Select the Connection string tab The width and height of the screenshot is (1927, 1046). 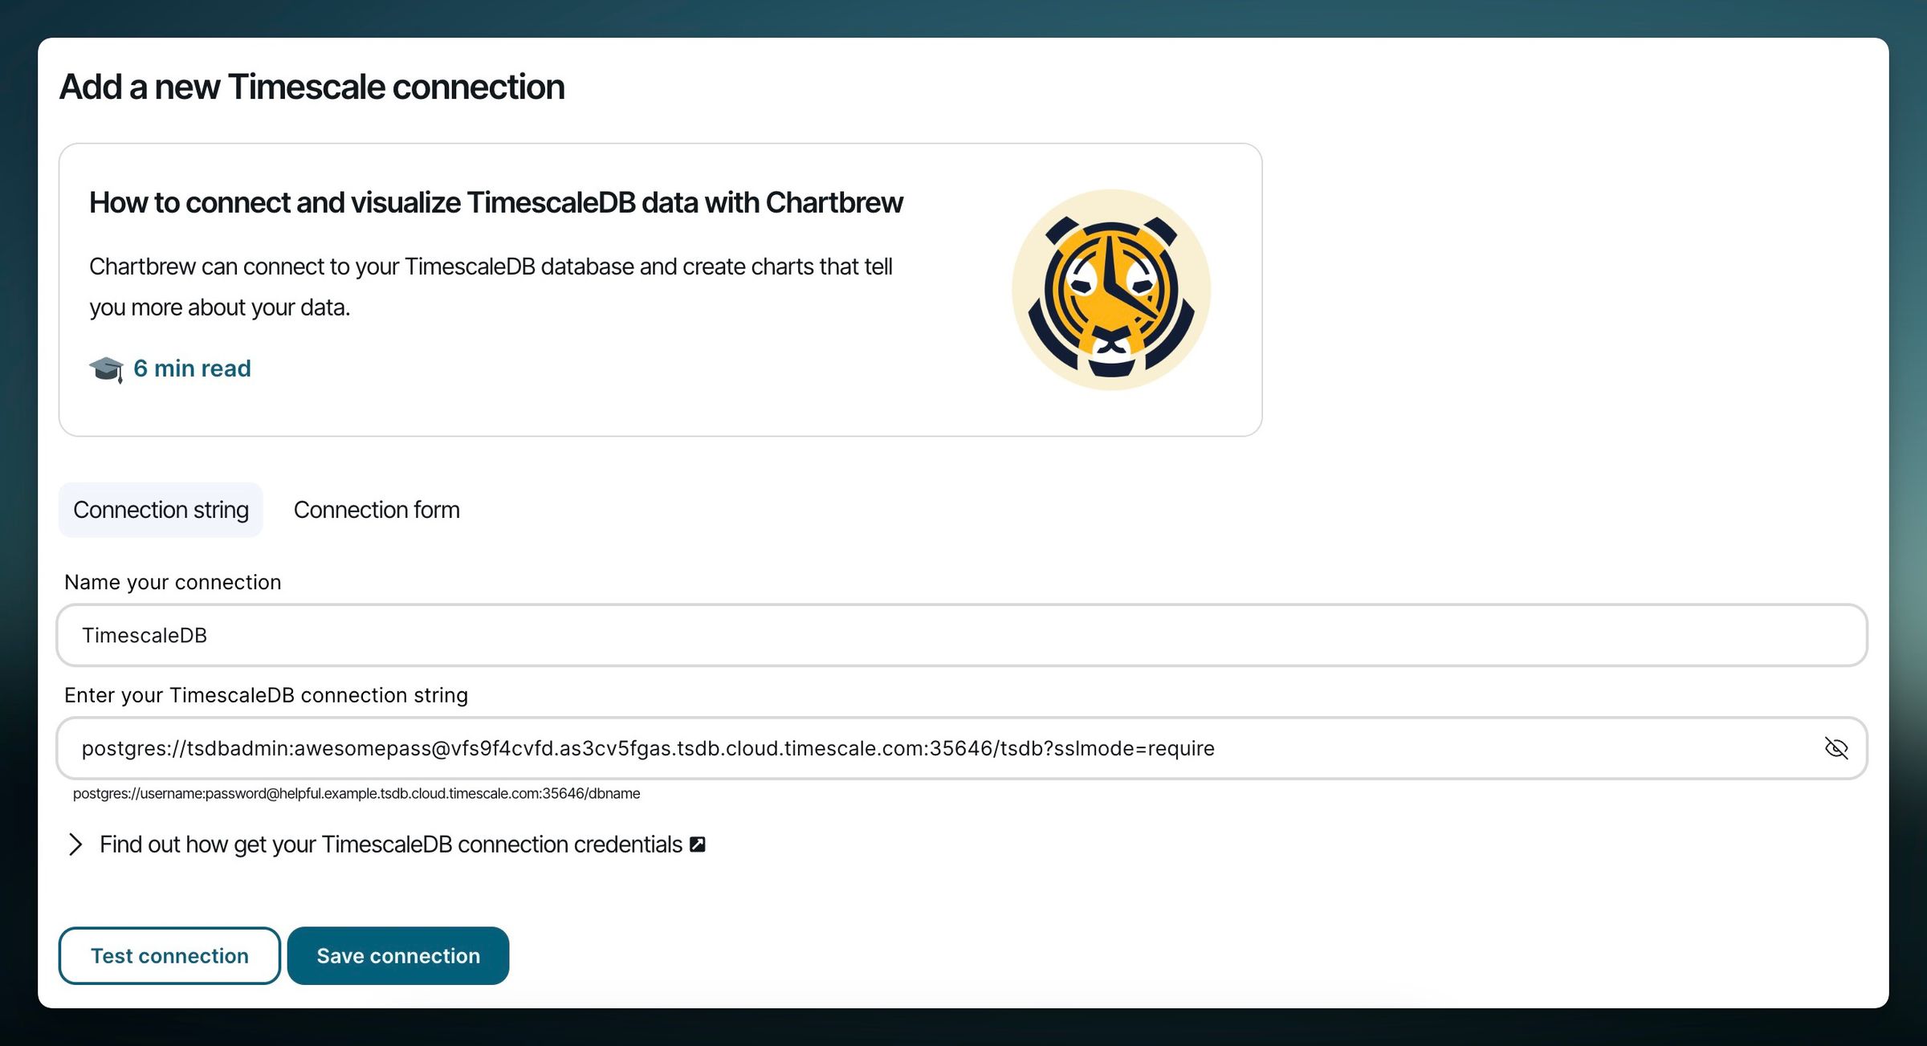click(160, 509)
